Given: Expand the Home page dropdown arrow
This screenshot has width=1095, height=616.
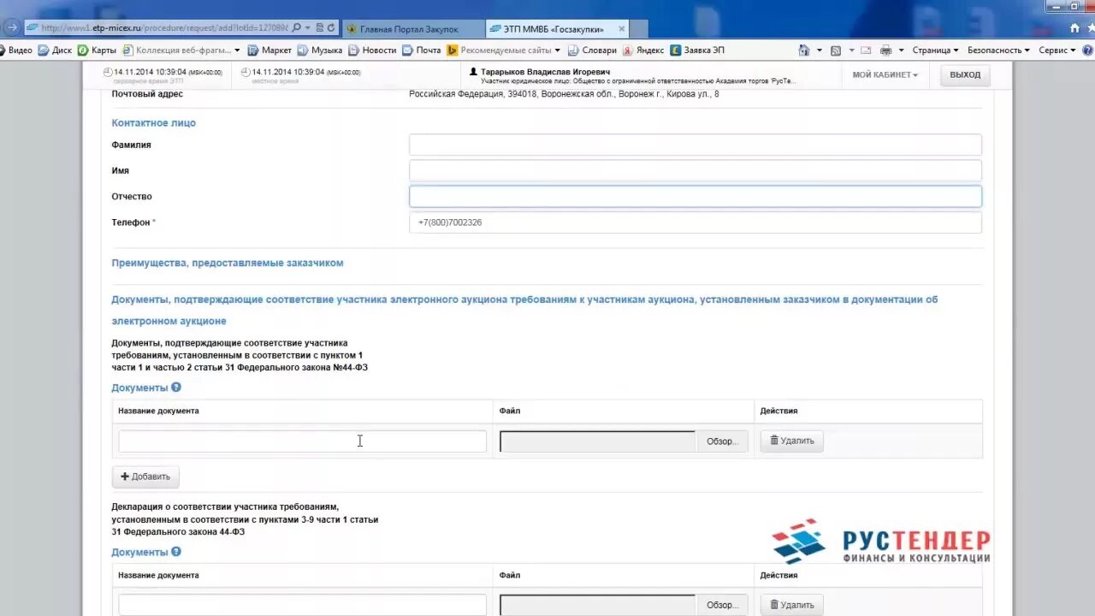Looking at the screenshot, I should [819, 50].
